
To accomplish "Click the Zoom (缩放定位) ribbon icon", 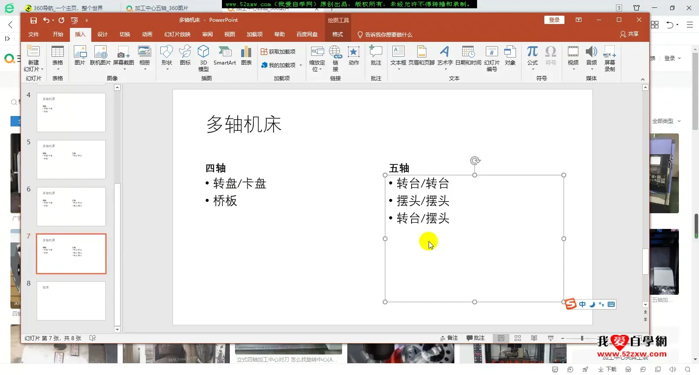I will tap(317, 58).
